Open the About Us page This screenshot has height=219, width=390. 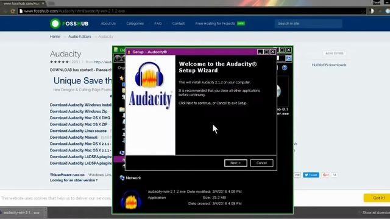tap(108, 23)
